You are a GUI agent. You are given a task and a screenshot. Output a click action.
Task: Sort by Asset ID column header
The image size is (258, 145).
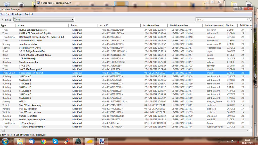[119, 25]
